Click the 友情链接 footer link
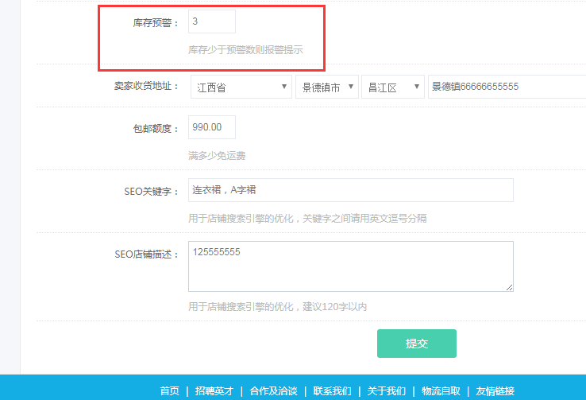 (495, 390)
